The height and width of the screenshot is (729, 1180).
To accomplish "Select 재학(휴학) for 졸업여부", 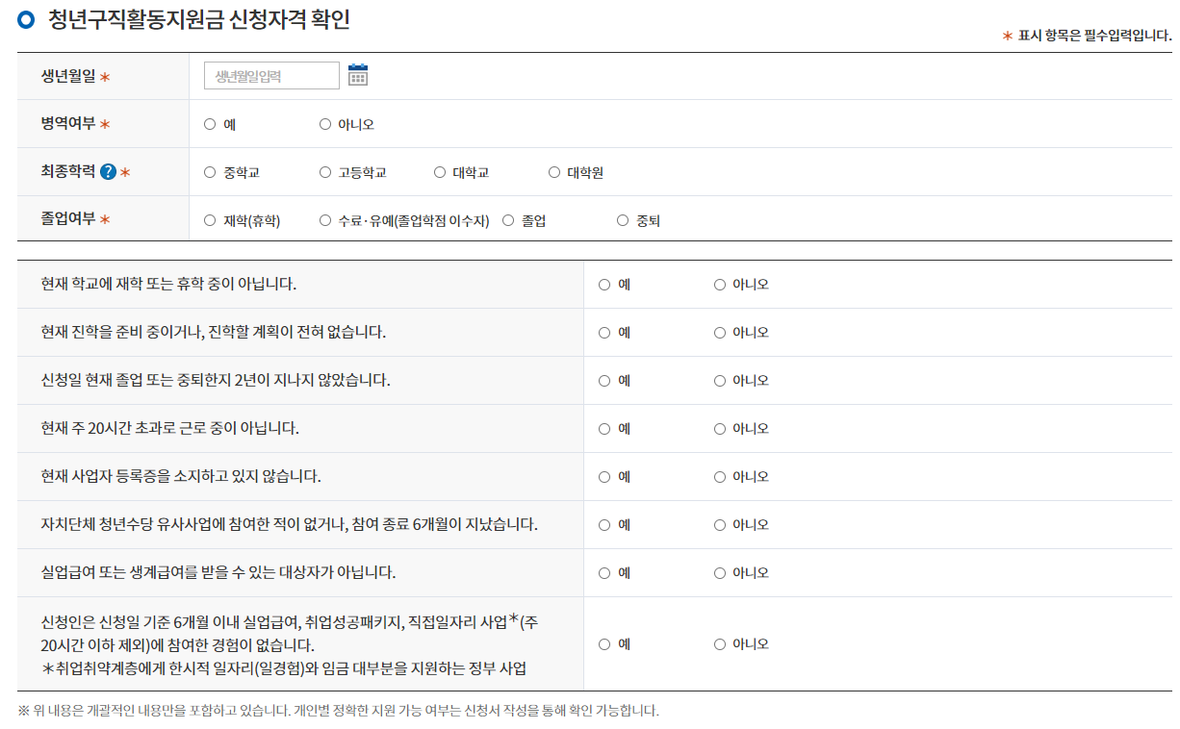I will (x=210, y=220).
